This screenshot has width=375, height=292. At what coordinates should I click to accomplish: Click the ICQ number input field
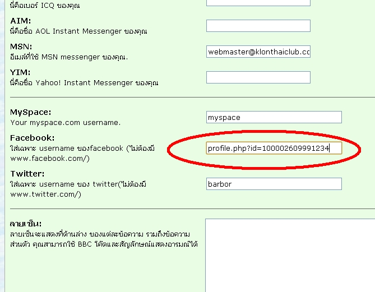[x=258, y=2]
